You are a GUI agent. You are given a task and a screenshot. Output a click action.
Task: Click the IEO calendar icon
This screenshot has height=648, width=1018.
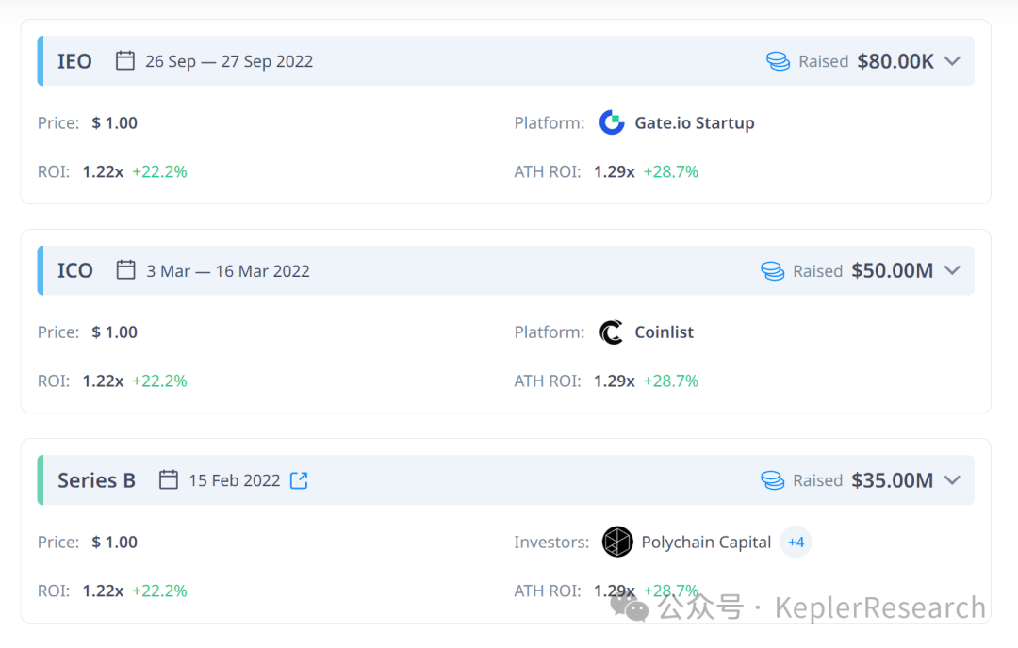click(x=125, y=60)
